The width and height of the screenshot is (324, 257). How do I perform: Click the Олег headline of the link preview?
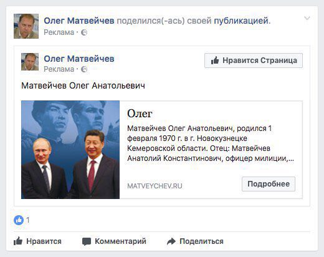point(140,114)
